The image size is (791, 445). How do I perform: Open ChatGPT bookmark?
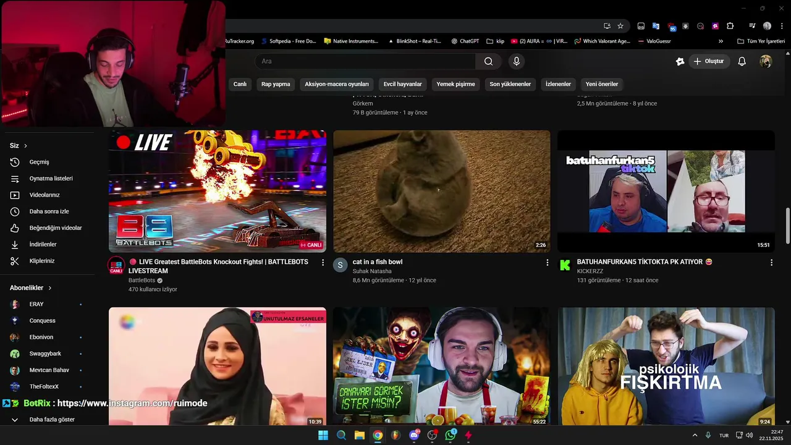tap(465, 41)
